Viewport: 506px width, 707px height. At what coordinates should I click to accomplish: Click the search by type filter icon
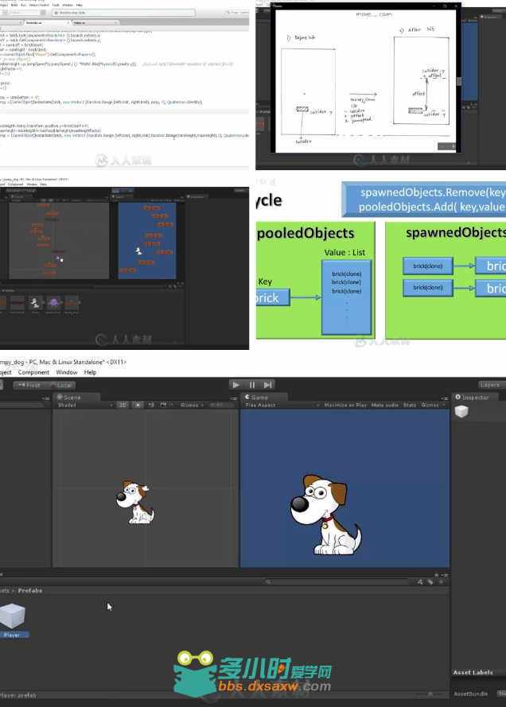pos(420,581)
